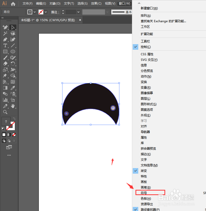Open the 效果 menu

click(x=97, y=3)
